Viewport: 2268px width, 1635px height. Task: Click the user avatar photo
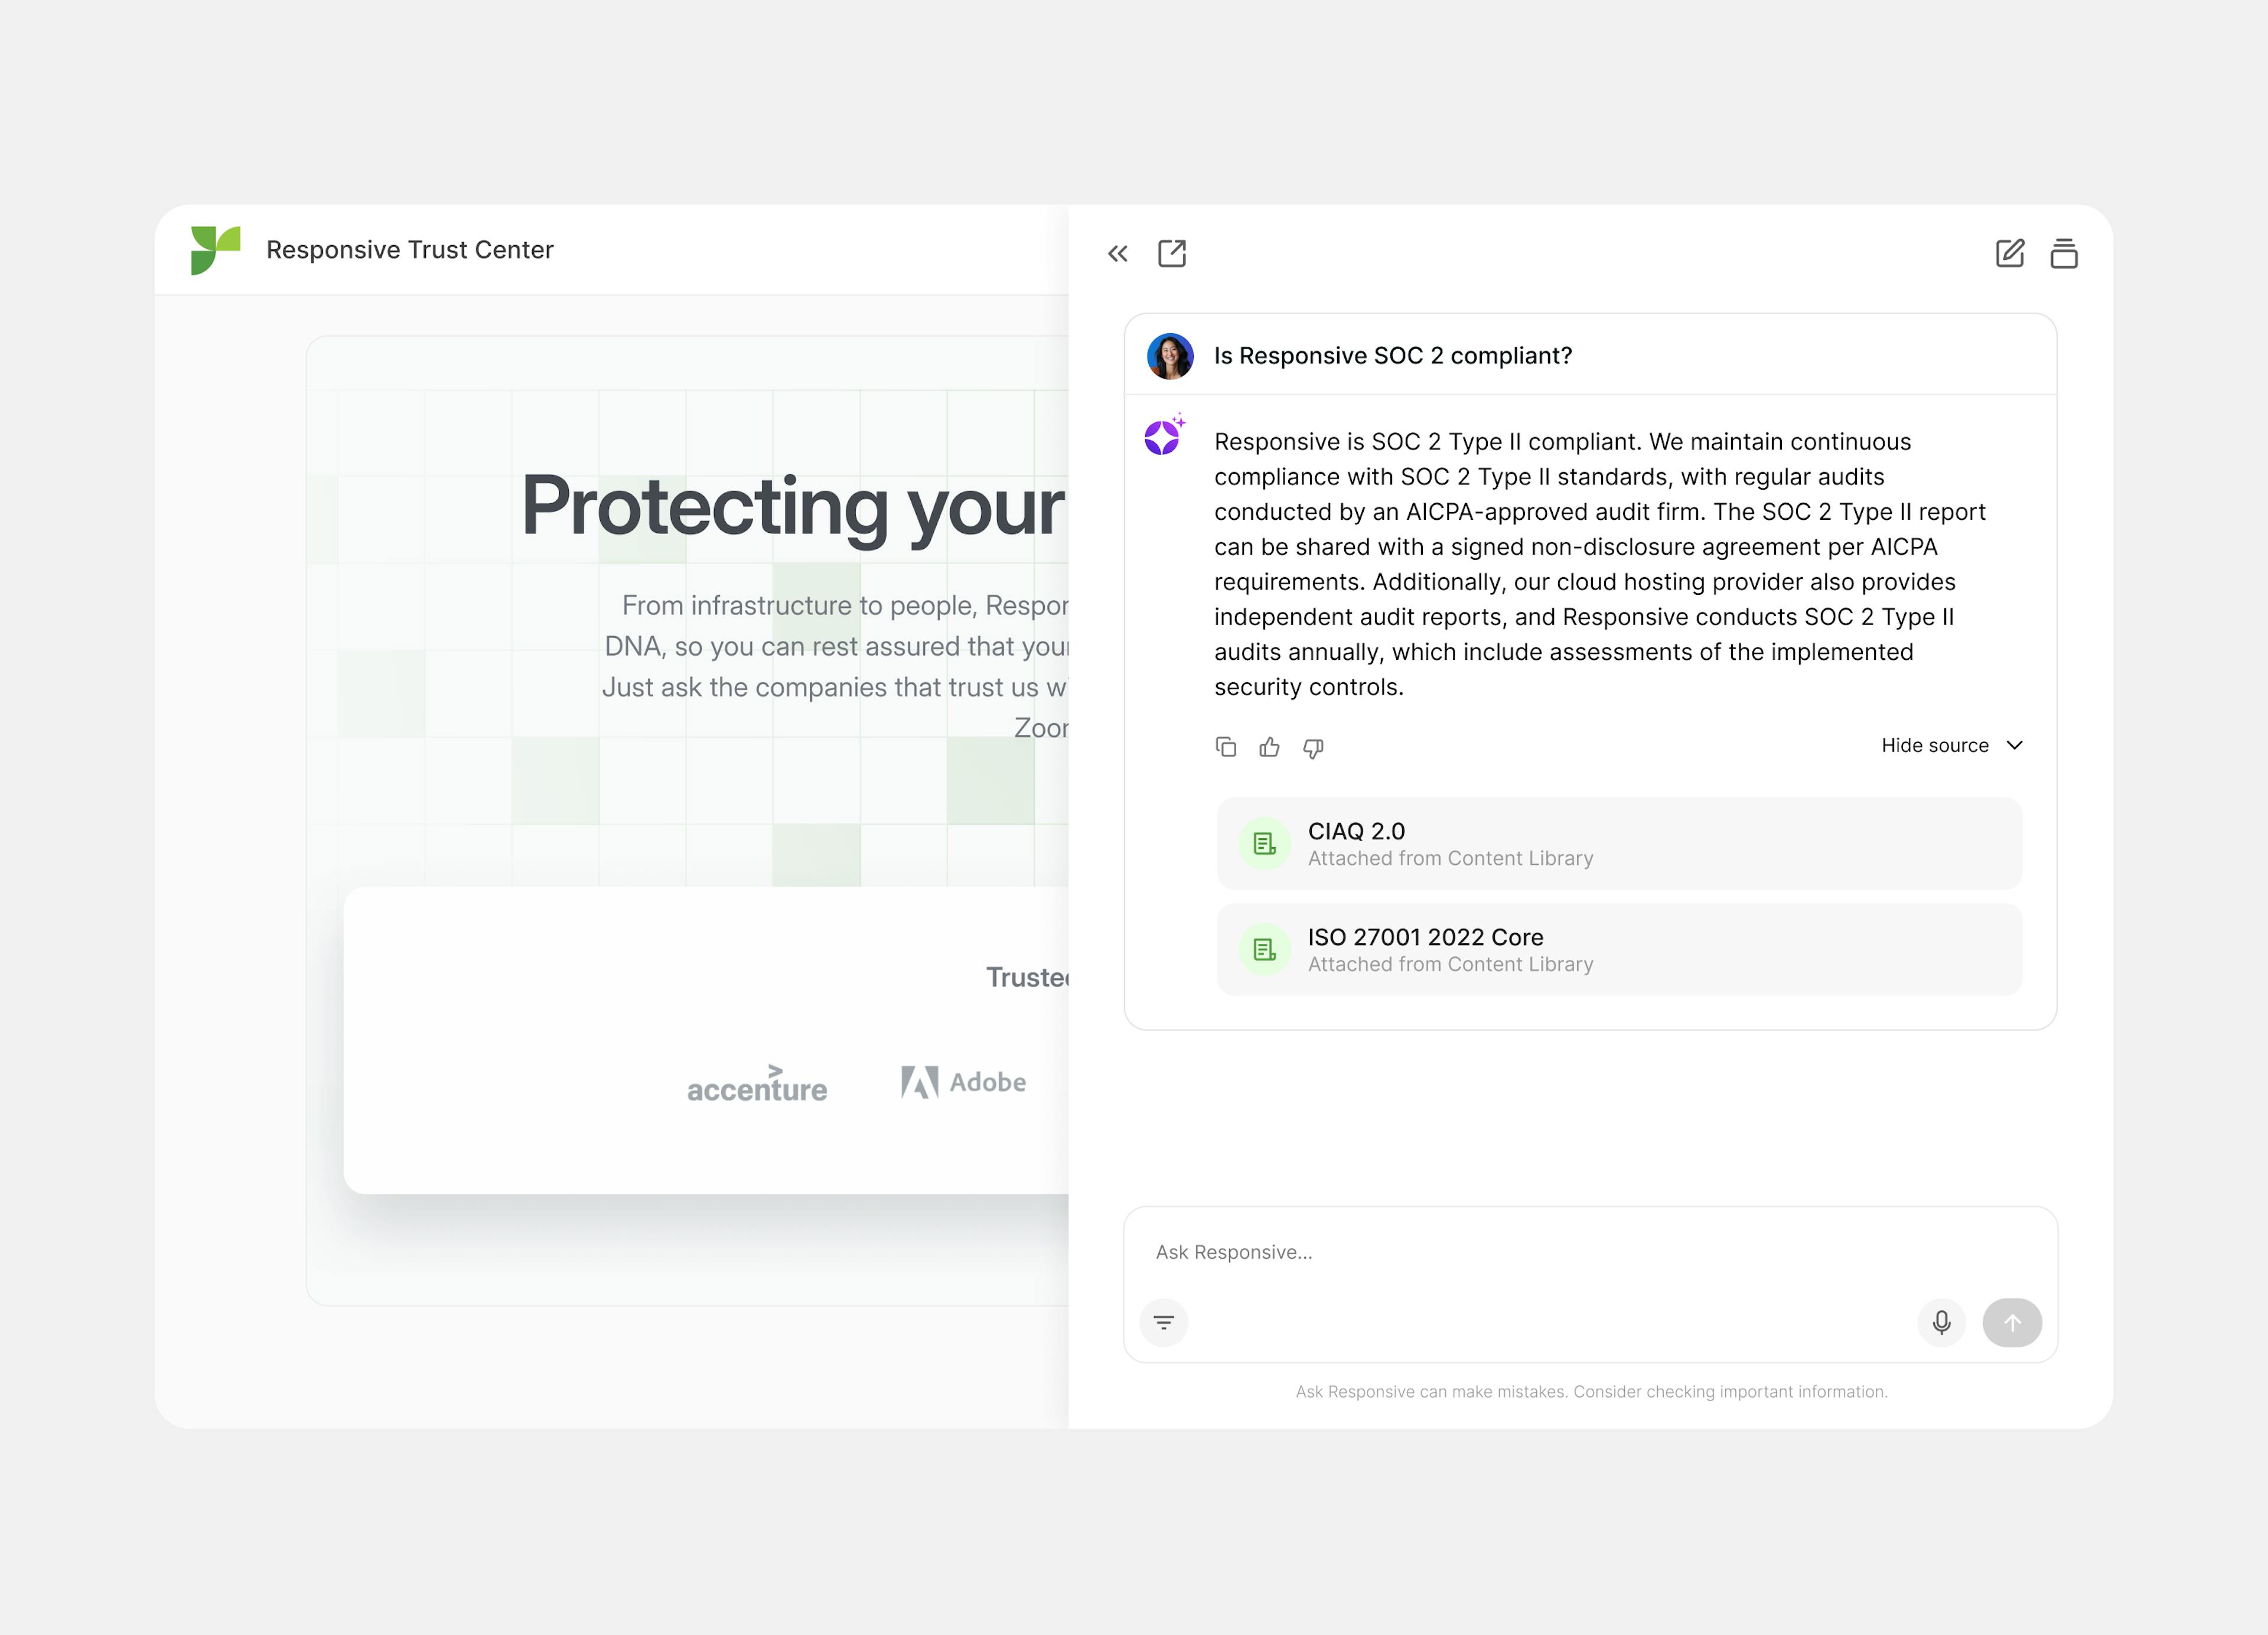(1170, 356)
